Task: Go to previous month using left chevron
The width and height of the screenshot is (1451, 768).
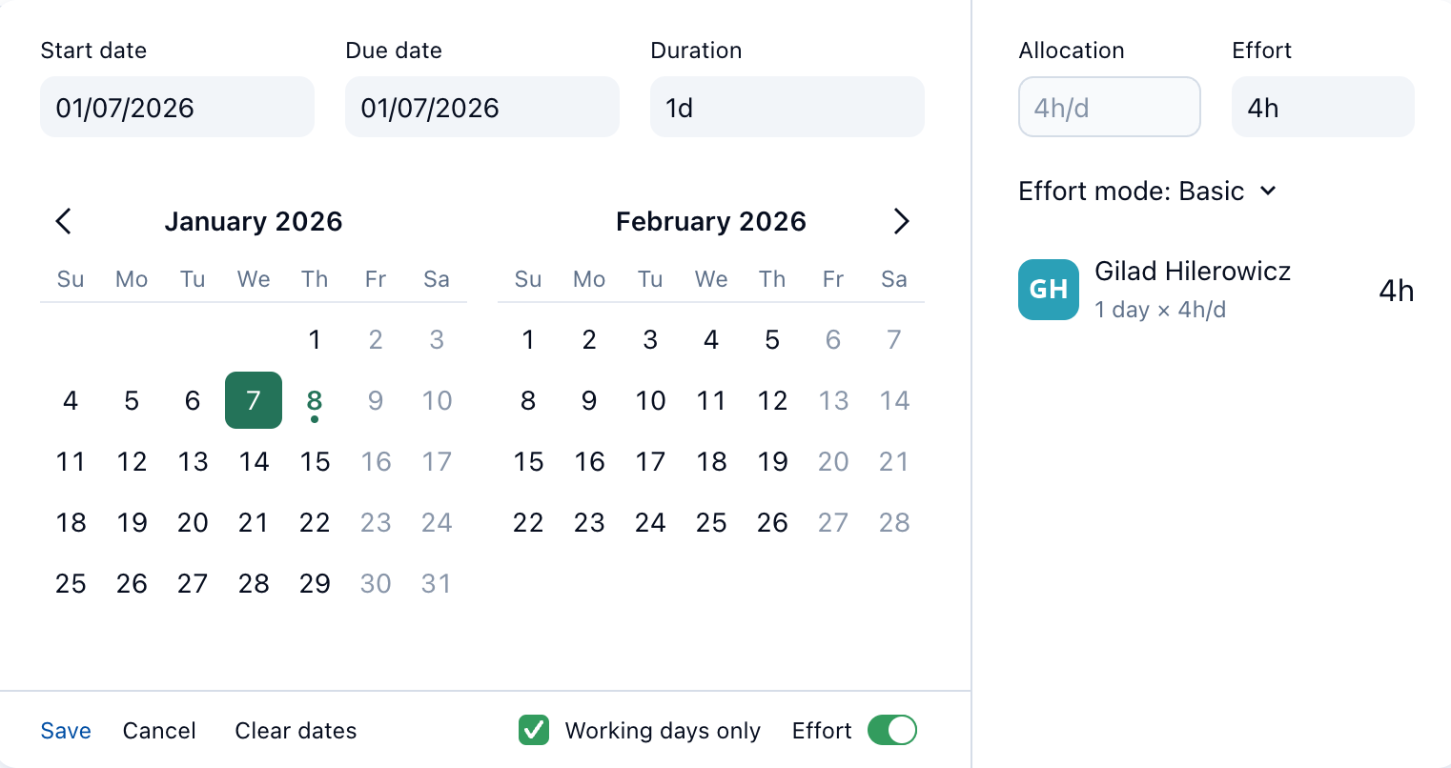Action: tap(64, 222)
